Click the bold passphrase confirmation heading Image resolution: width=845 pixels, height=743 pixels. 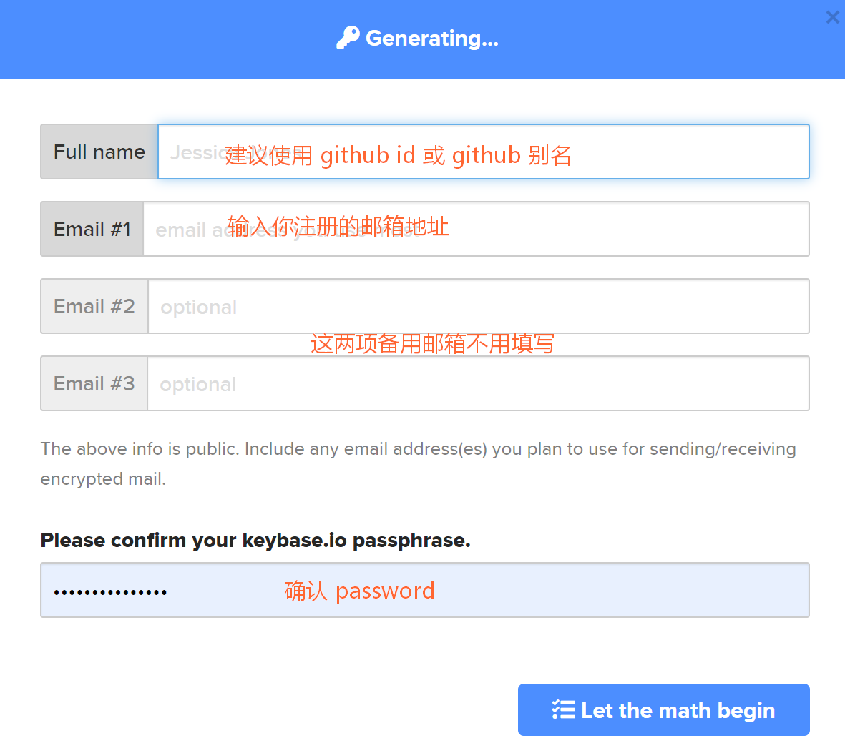[x=255, y=540]
